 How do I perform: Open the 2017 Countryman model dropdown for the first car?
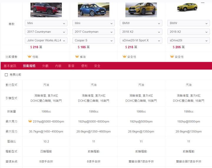[46, 32]
